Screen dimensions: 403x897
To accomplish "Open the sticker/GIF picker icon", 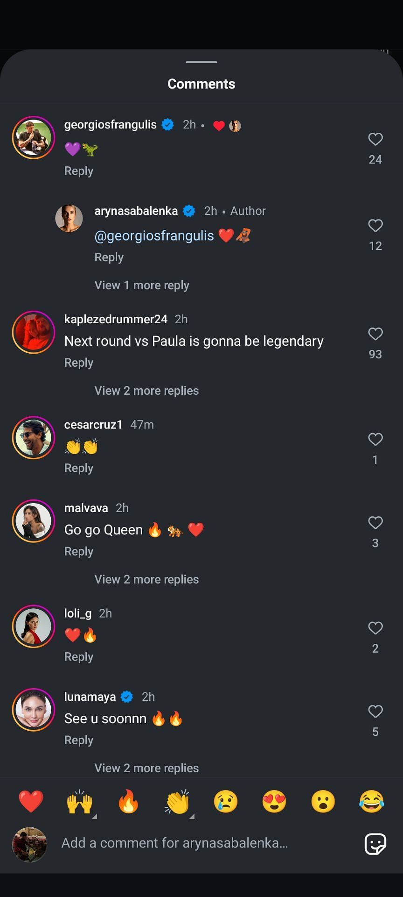I will pos(375,843).
